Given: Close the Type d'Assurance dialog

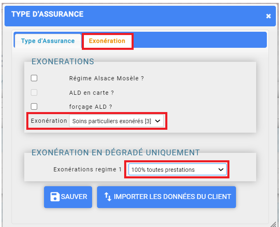Looking at the screenshot, I should [x=268, y=16].
